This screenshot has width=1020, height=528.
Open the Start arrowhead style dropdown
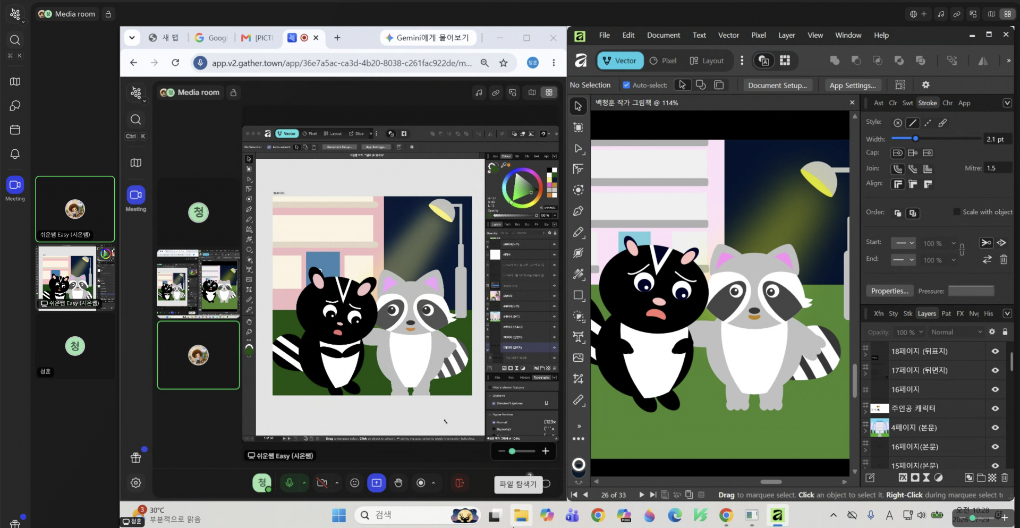[x=903, y=243]
